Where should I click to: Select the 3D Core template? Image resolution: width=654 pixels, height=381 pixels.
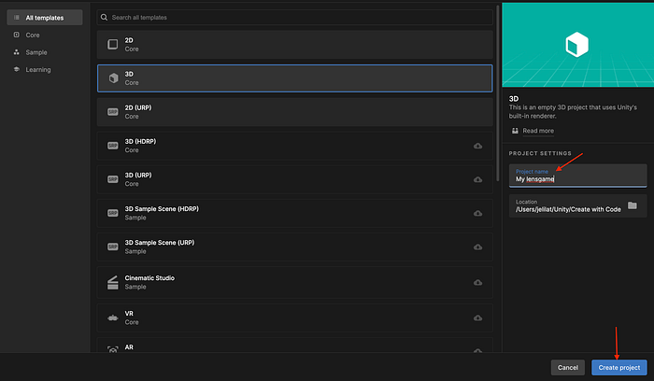[294, 78]
